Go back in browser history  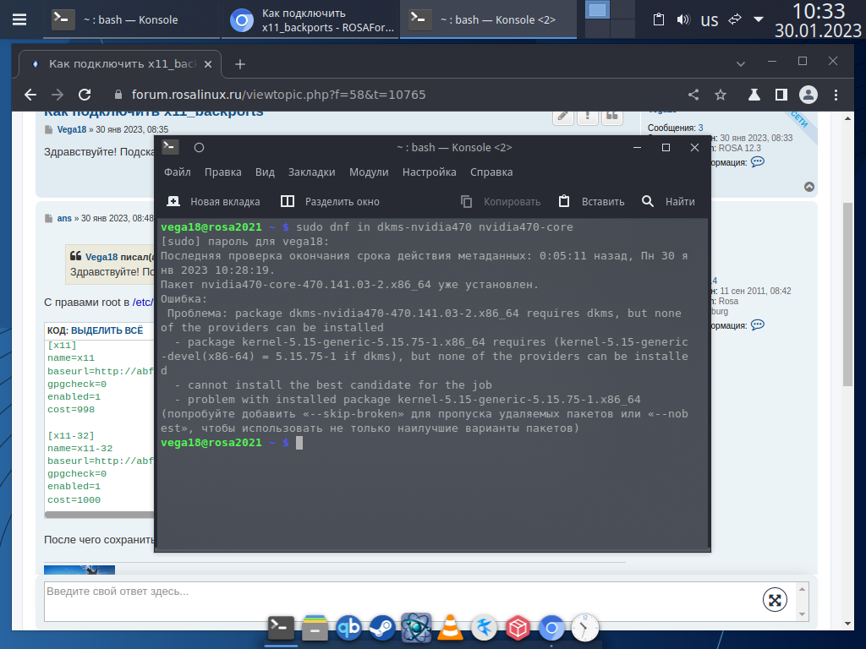click(x=30, y=95)
